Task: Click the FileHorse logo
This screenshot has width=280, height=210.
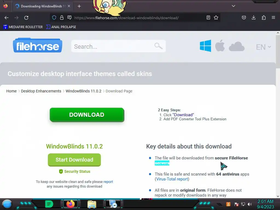Action: (x=37, y=45)
